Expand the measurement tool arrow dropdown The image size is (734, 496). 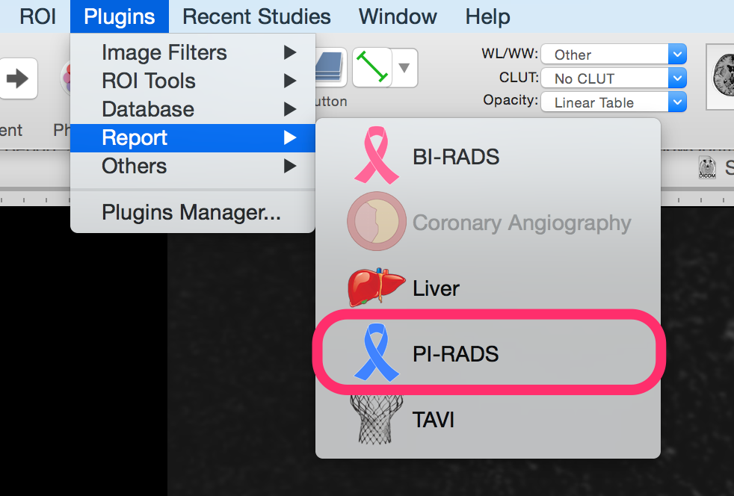click(404, 68)
